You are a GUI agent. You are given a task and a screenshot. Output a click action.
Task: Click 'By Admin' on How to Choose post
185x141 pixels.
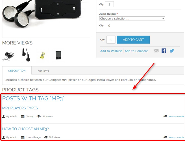click(x=12, y=137)
